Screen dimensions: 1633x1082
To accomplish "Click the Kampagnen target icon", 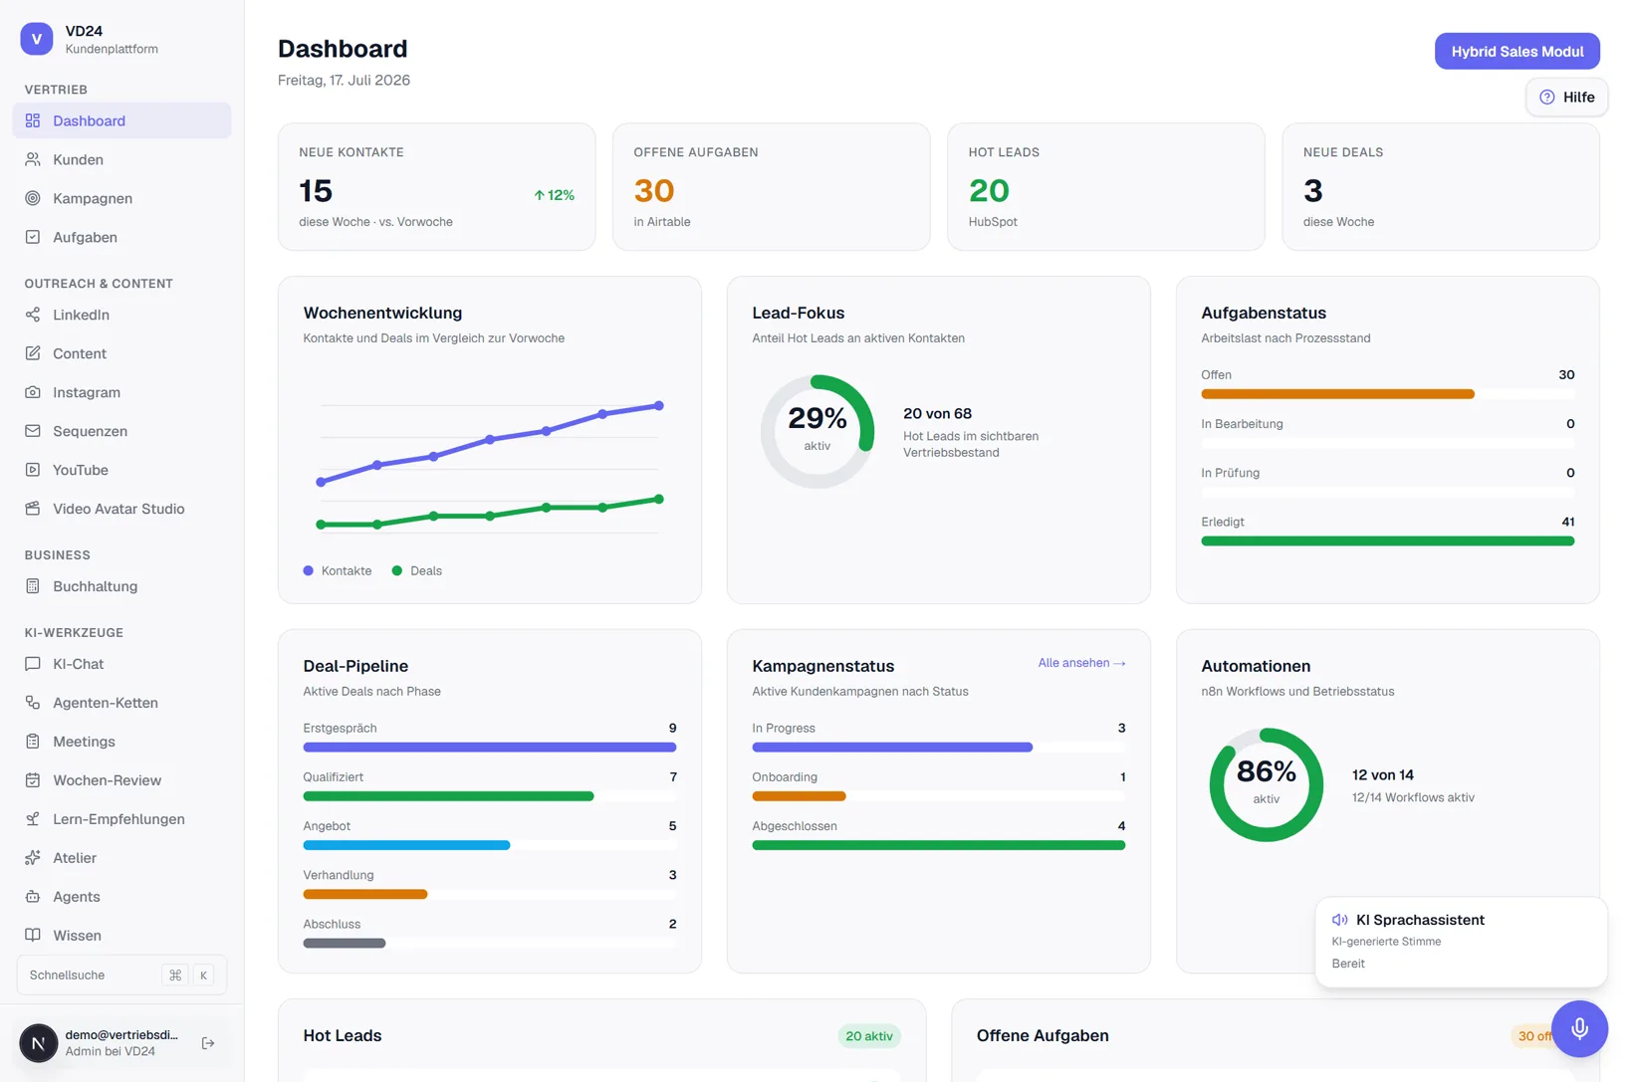I will pos(33,198).
